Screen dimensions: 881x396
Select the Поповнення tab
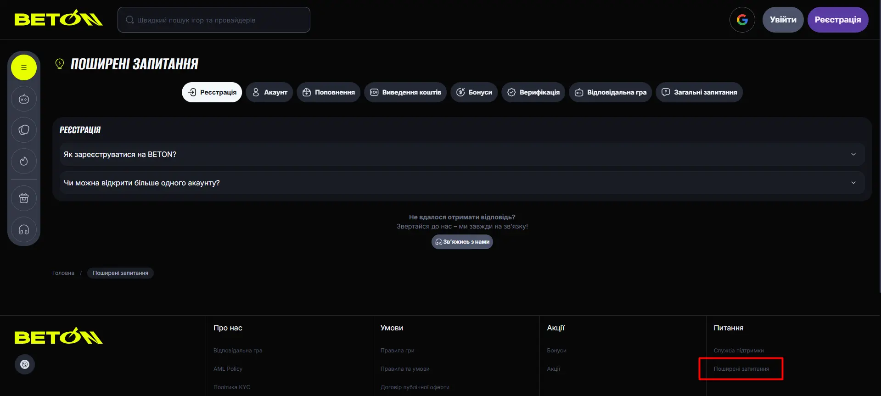(328, 92)
